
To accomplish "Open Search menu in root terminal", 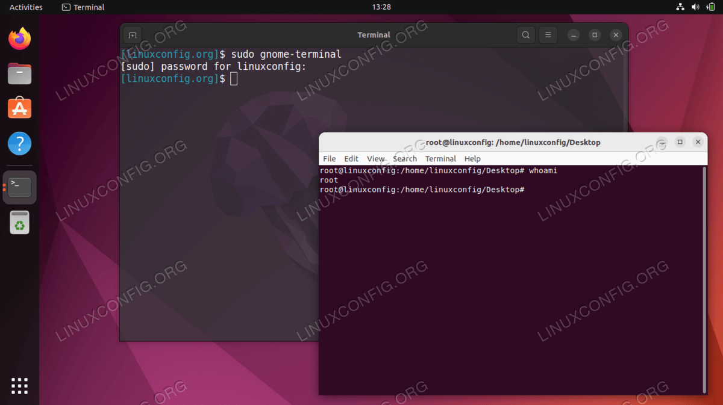I will [405, 159].
